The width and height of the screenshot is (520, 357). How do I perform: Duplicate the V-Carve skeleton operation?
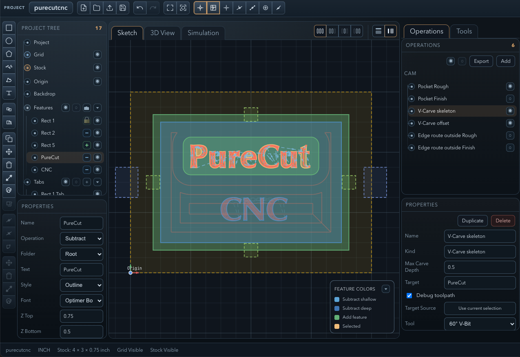click(472, 220)
